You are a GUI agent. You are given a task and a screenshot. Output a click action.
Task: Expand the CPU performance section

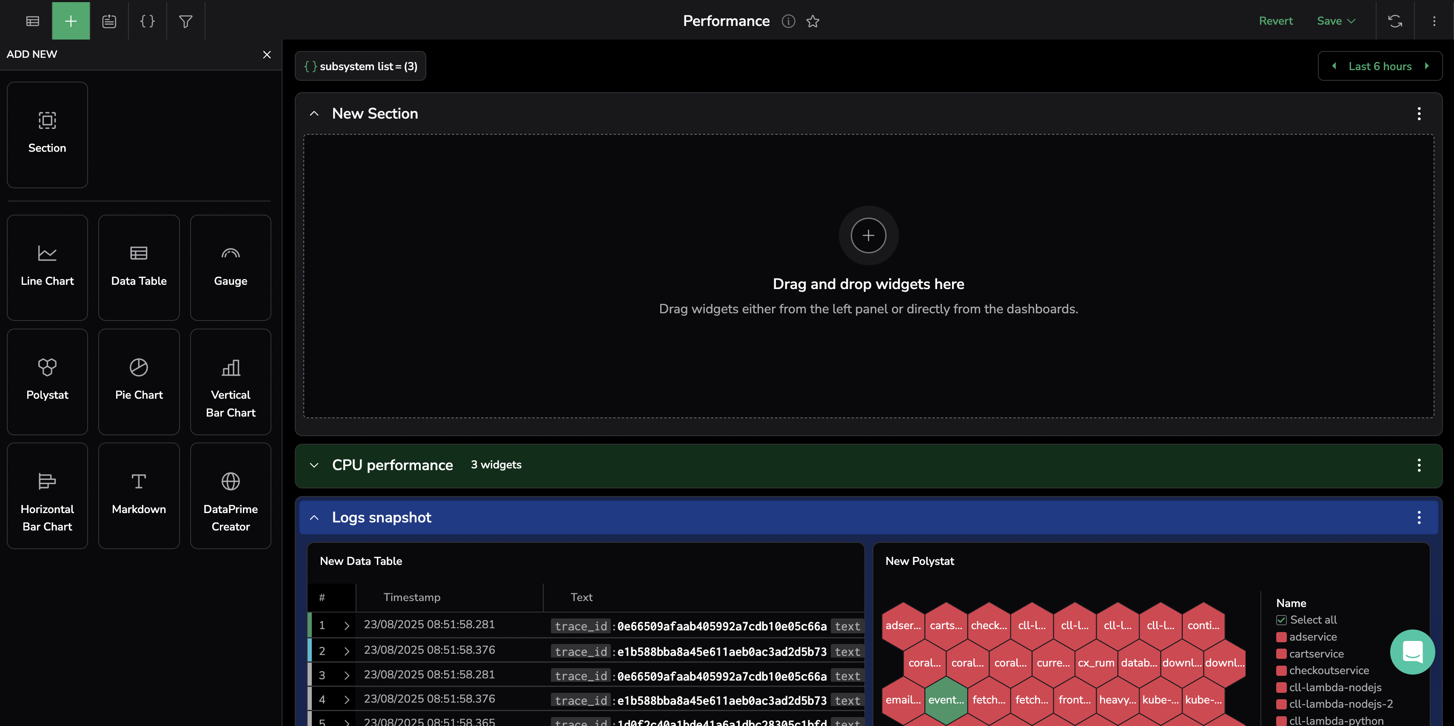tap(314, 465)
